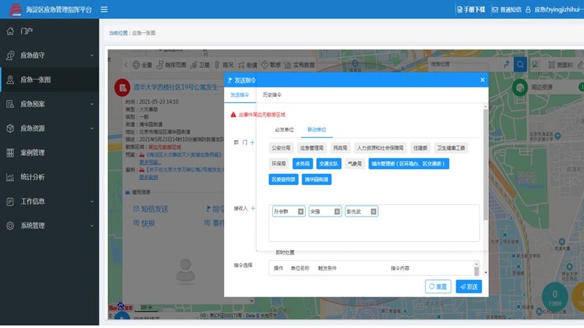Toggle the 公安分局 department tag

(x=281, y=148)
